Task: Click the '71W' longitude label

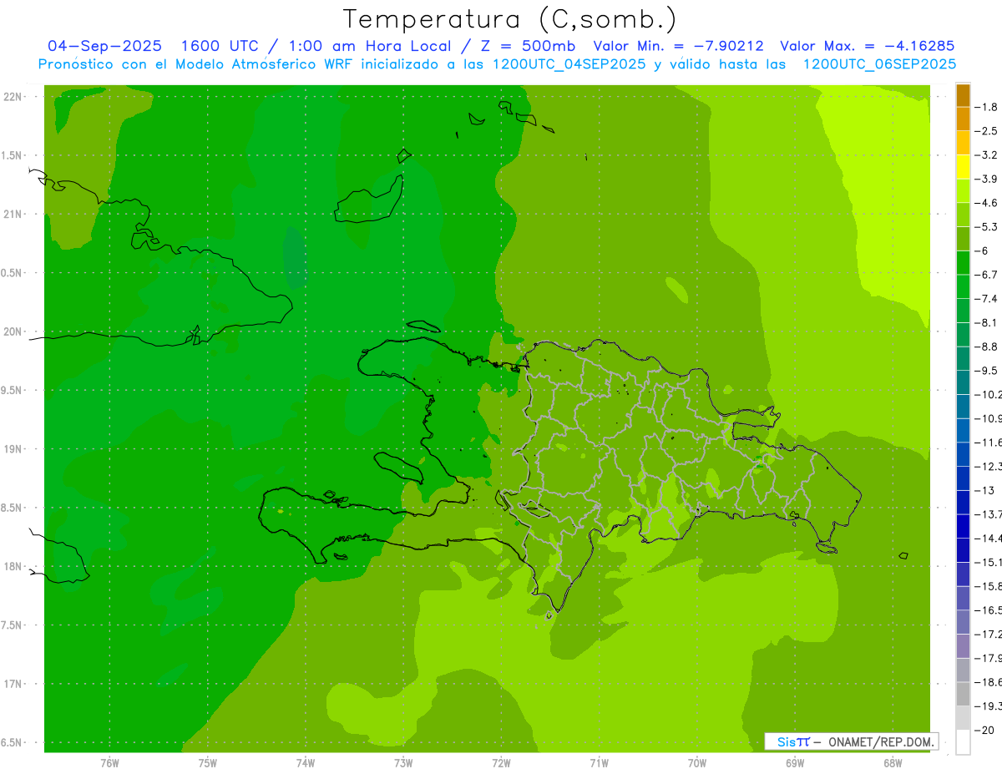Action: (599, 762)
